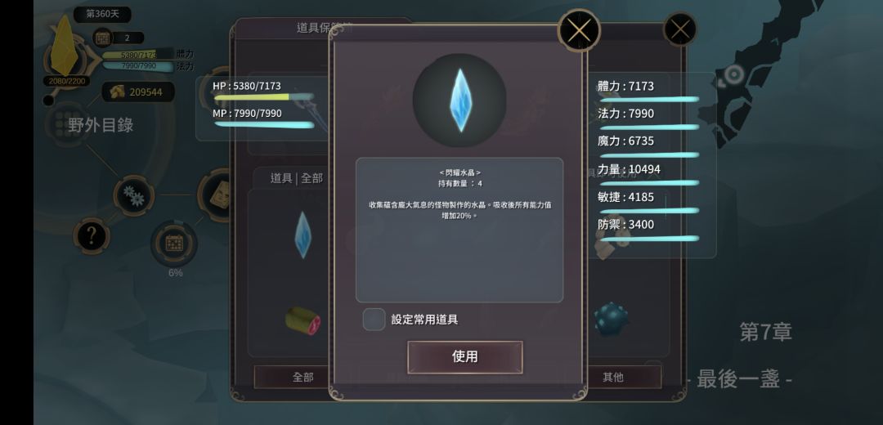This screenshot has width=883, height=425.
Task: Open the 野外目錄 menu
Action: [x=101, y=124]
